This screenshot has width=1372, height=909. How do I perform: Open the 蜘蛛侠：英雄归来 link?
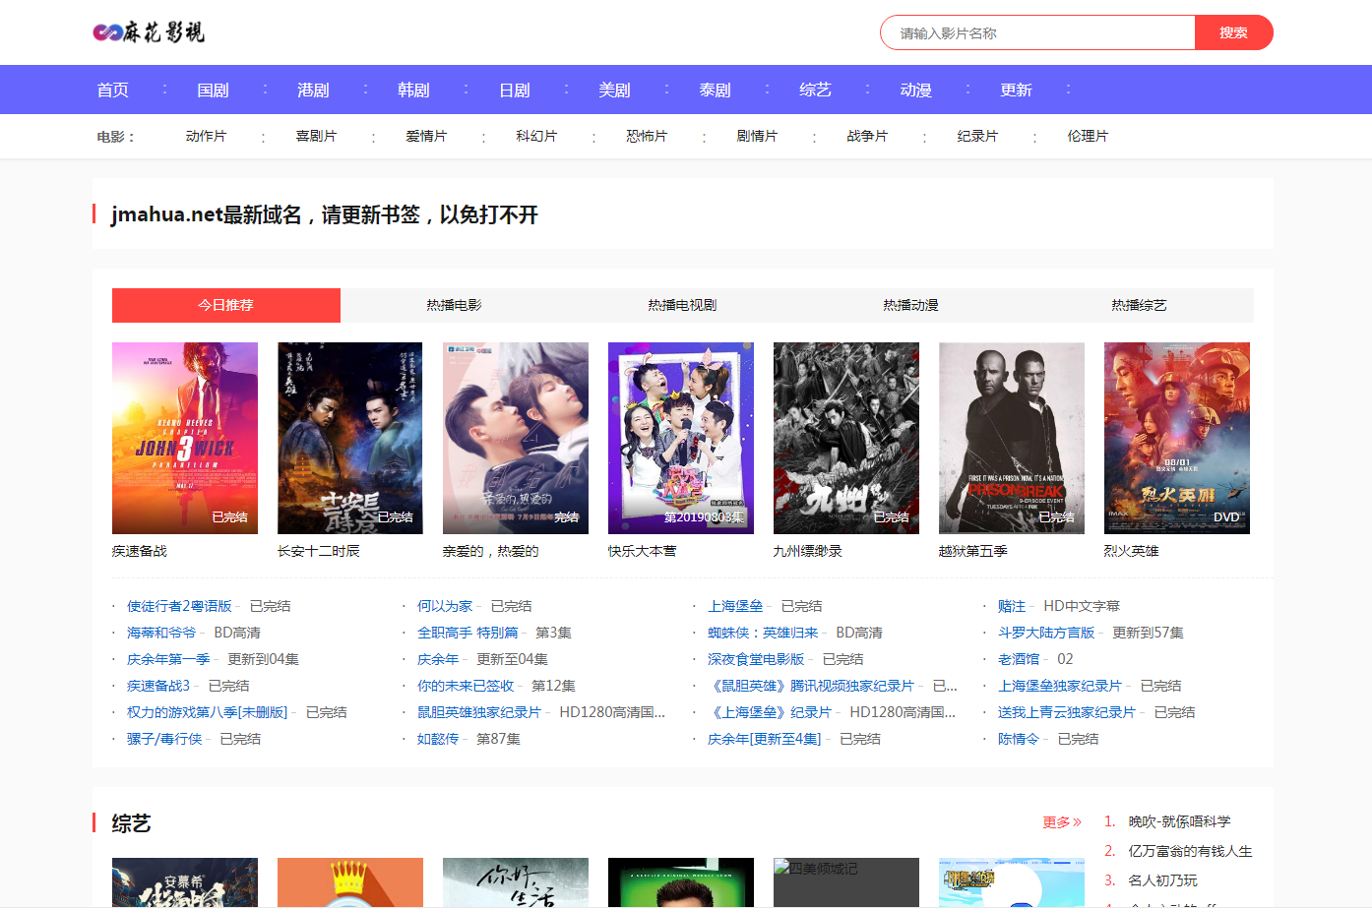pos(763,633)
